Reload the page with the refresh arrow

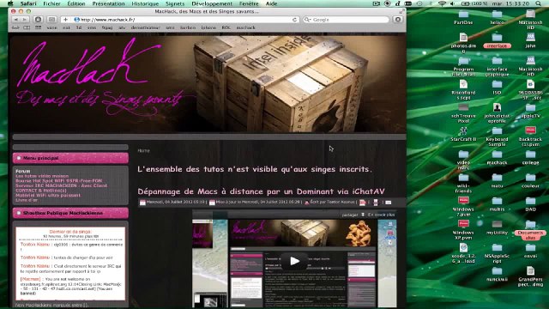[x=294, y=20]
